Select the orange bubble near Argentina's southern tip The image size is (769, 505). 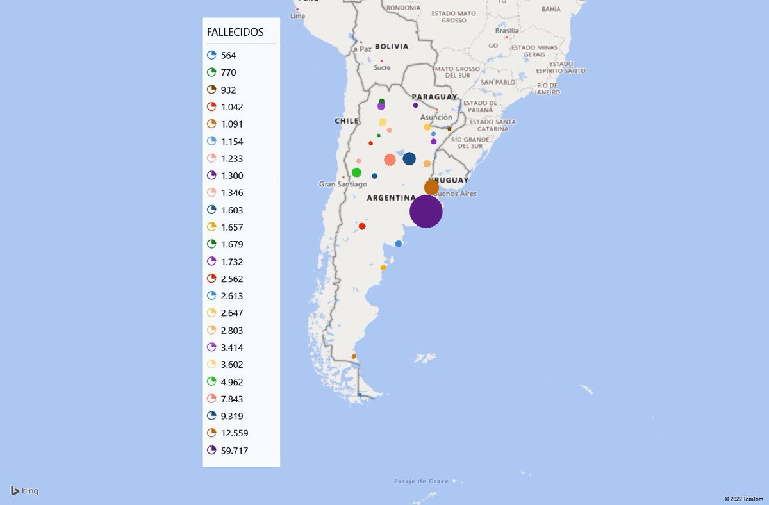point(353,356)
